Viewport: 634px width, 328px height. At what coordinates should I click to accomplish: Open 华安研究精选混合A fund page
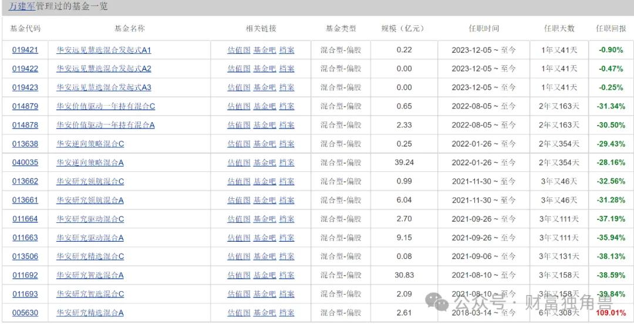90,313
